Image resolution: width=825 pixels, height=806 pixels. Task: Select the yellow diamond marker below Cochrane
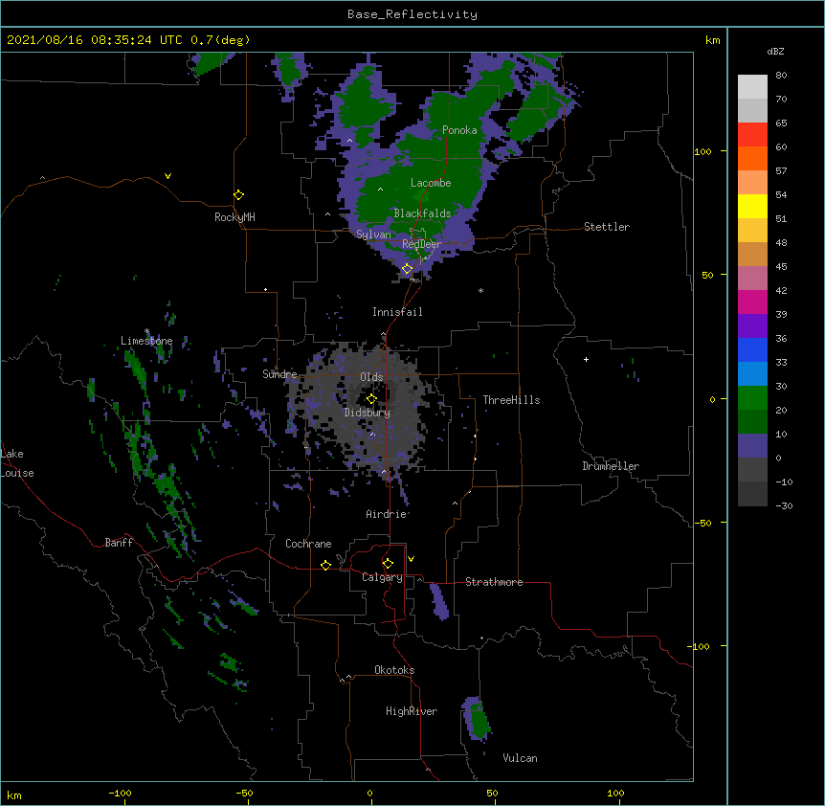pyautogui.click(x=325, y=565)
